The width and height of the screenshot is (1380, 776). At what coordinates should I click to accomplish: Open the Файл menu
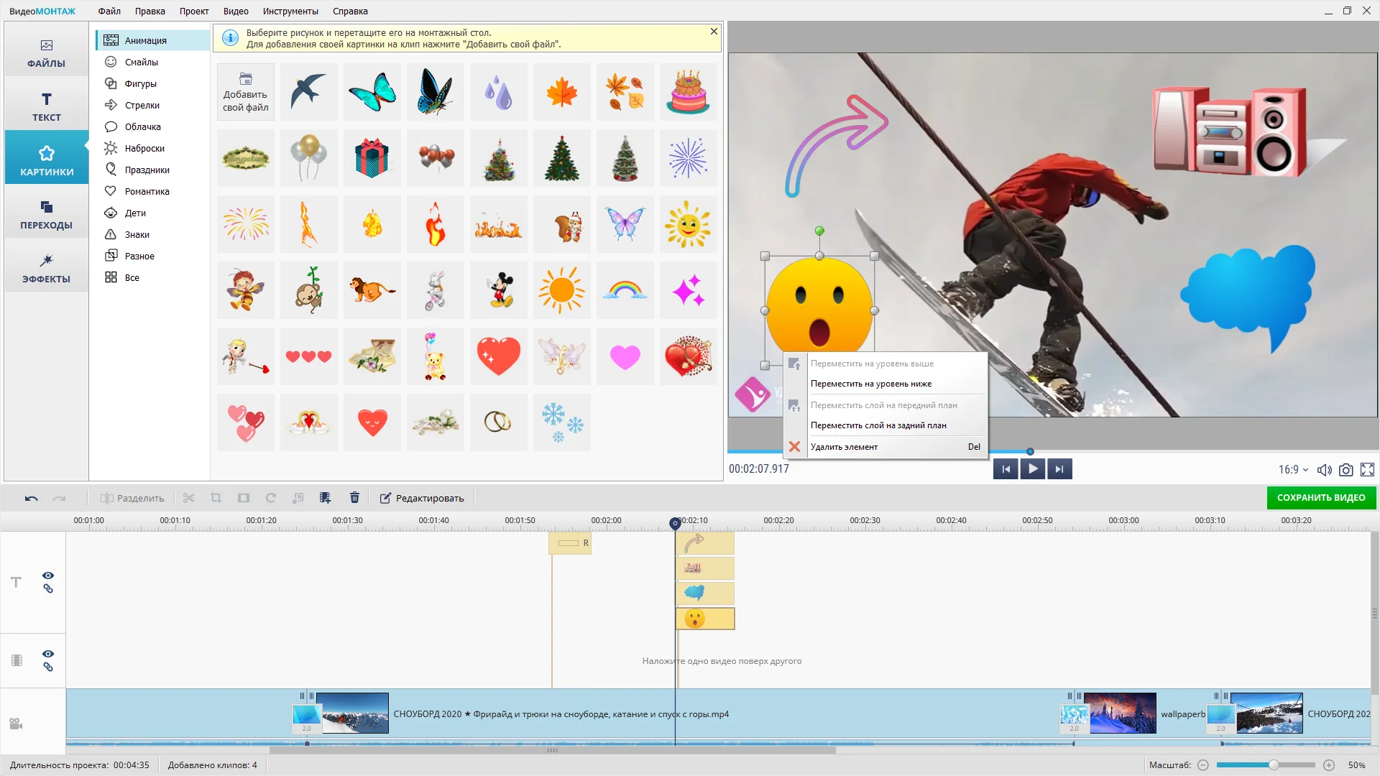coord(109,11)
